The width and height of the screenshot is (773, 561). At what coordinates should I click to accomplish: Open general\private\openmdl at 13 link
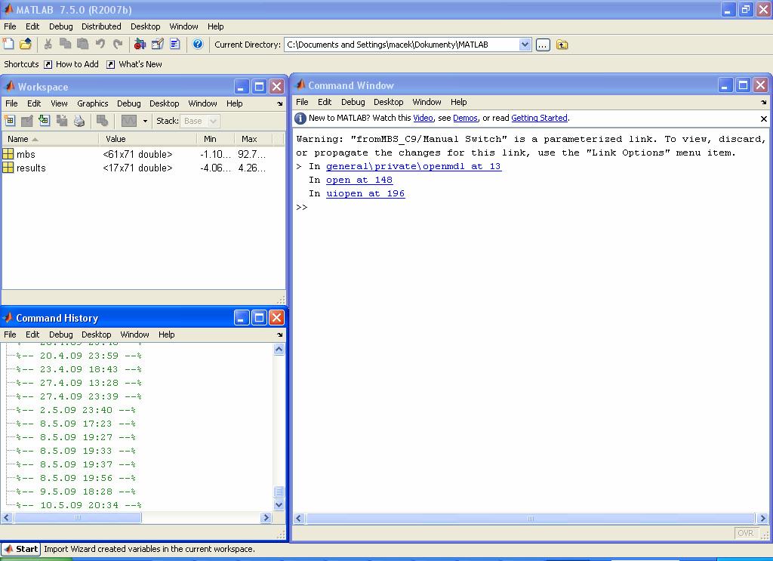pyautogui.click(x=414, y=167)
